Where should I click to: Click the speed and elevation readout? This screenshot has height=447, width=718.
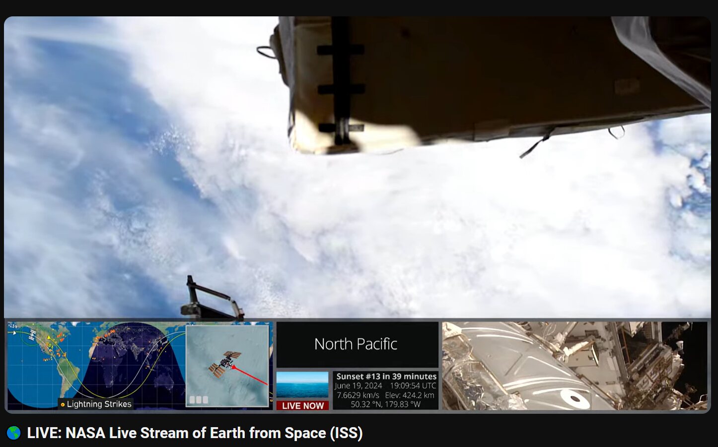click(x=385, y=395)
